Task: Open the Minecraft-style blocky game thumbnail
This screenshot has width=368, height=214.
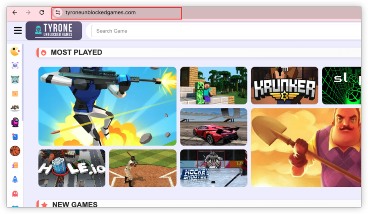Action: 213,85
